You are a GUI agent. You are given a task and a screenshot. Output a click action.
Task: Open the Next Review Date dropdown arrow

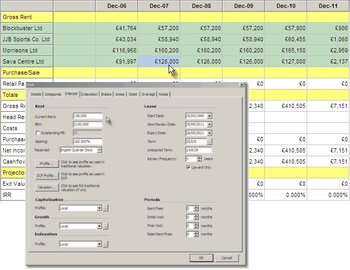click(x=209, y=124)
